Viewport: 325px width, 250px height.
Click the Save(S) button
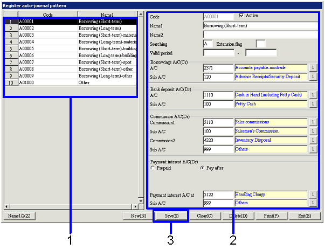pyautogui.click(x=171, y=216)
